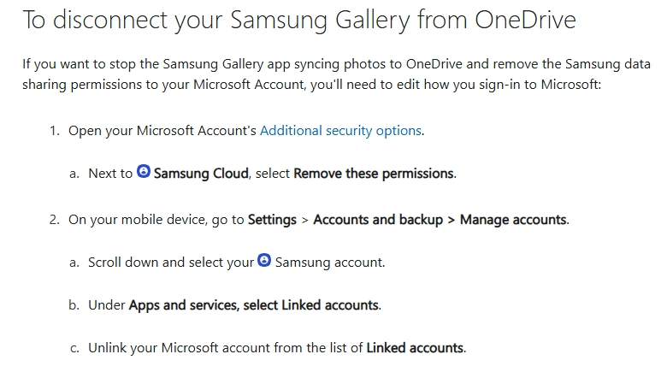Image resolution: width=667 pixels, height=366 pixels.
Task: Click the bold Samsung Cloud text
Action: pyautogui.click(x=201, y=174)
